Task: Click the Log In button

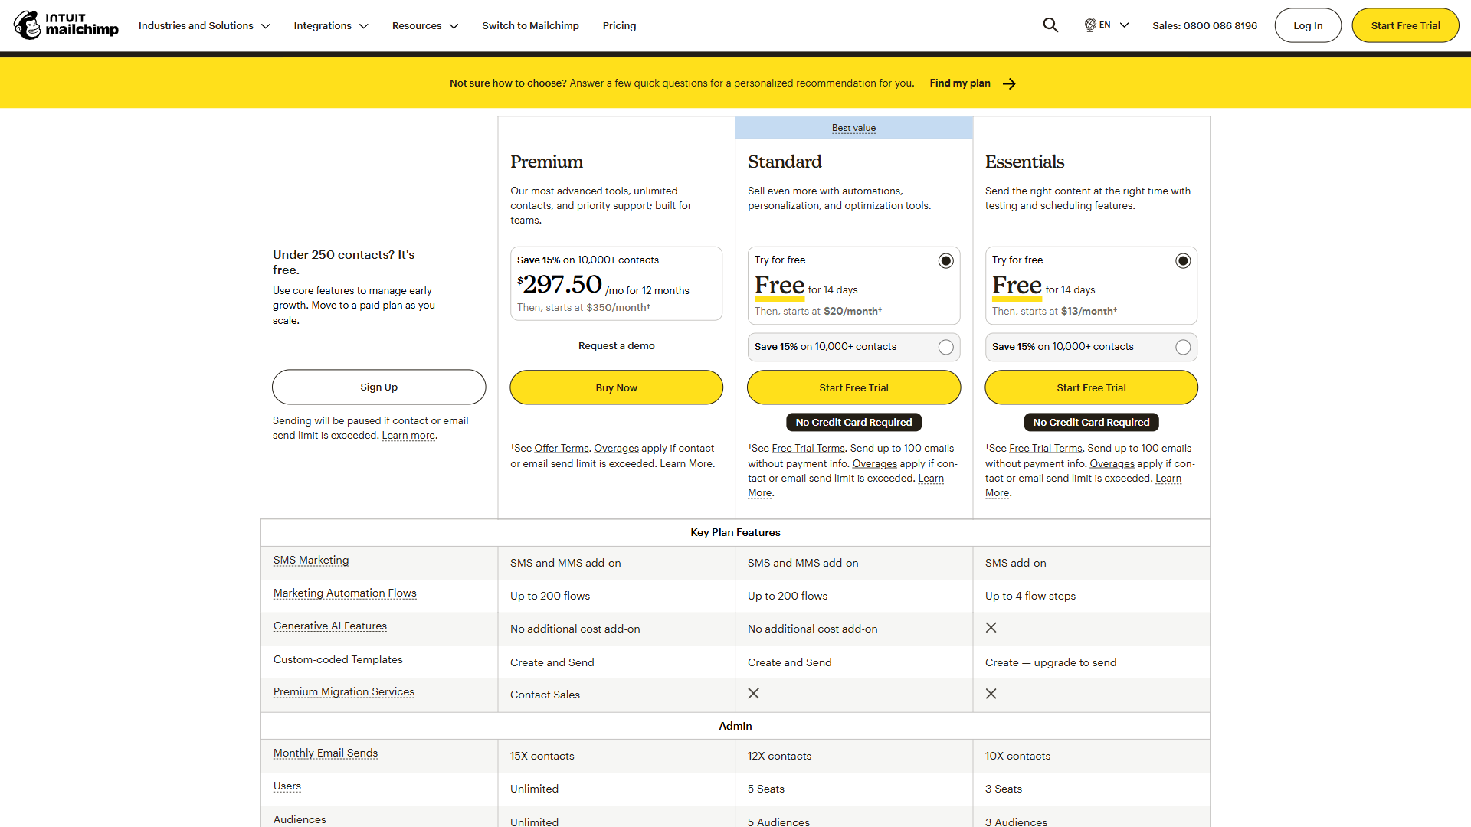Action: click(x=1308, y=25)
